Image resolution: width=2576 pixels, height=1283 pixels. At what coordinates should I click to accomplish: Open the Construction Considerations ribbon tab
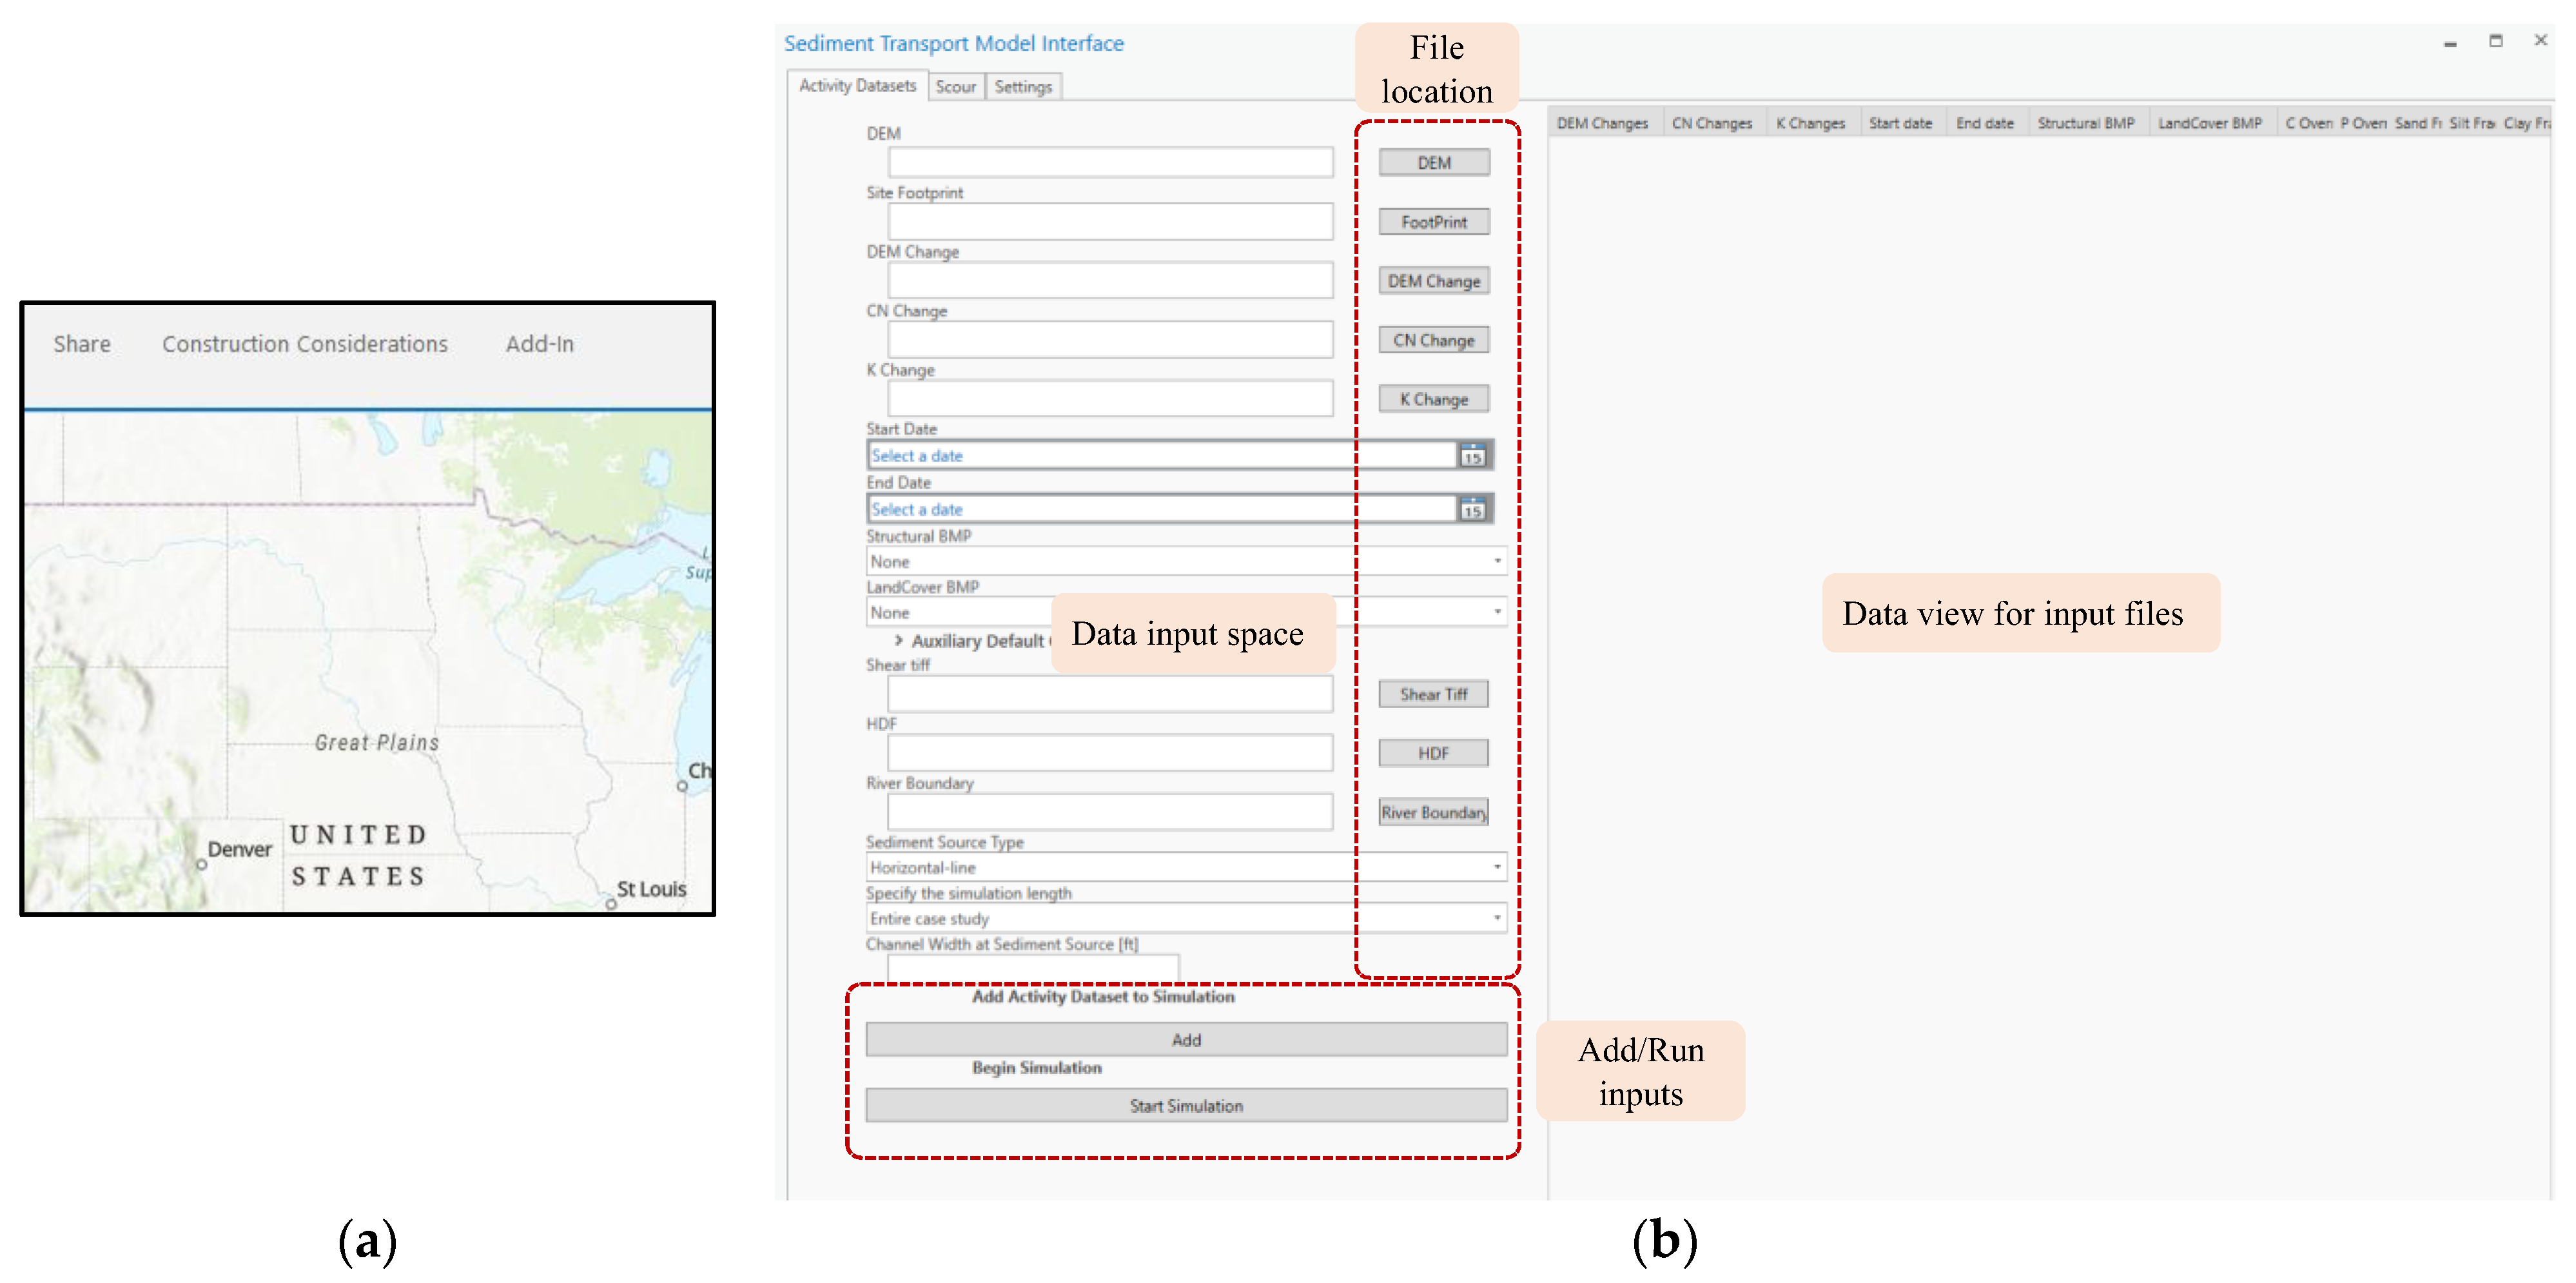[x=305, y=344]
